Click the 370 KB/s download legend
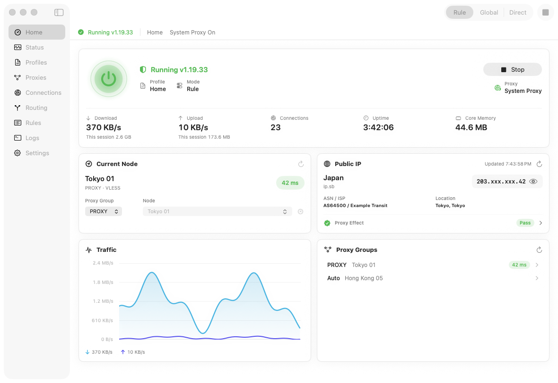558x383 pixels. [99, 352]
